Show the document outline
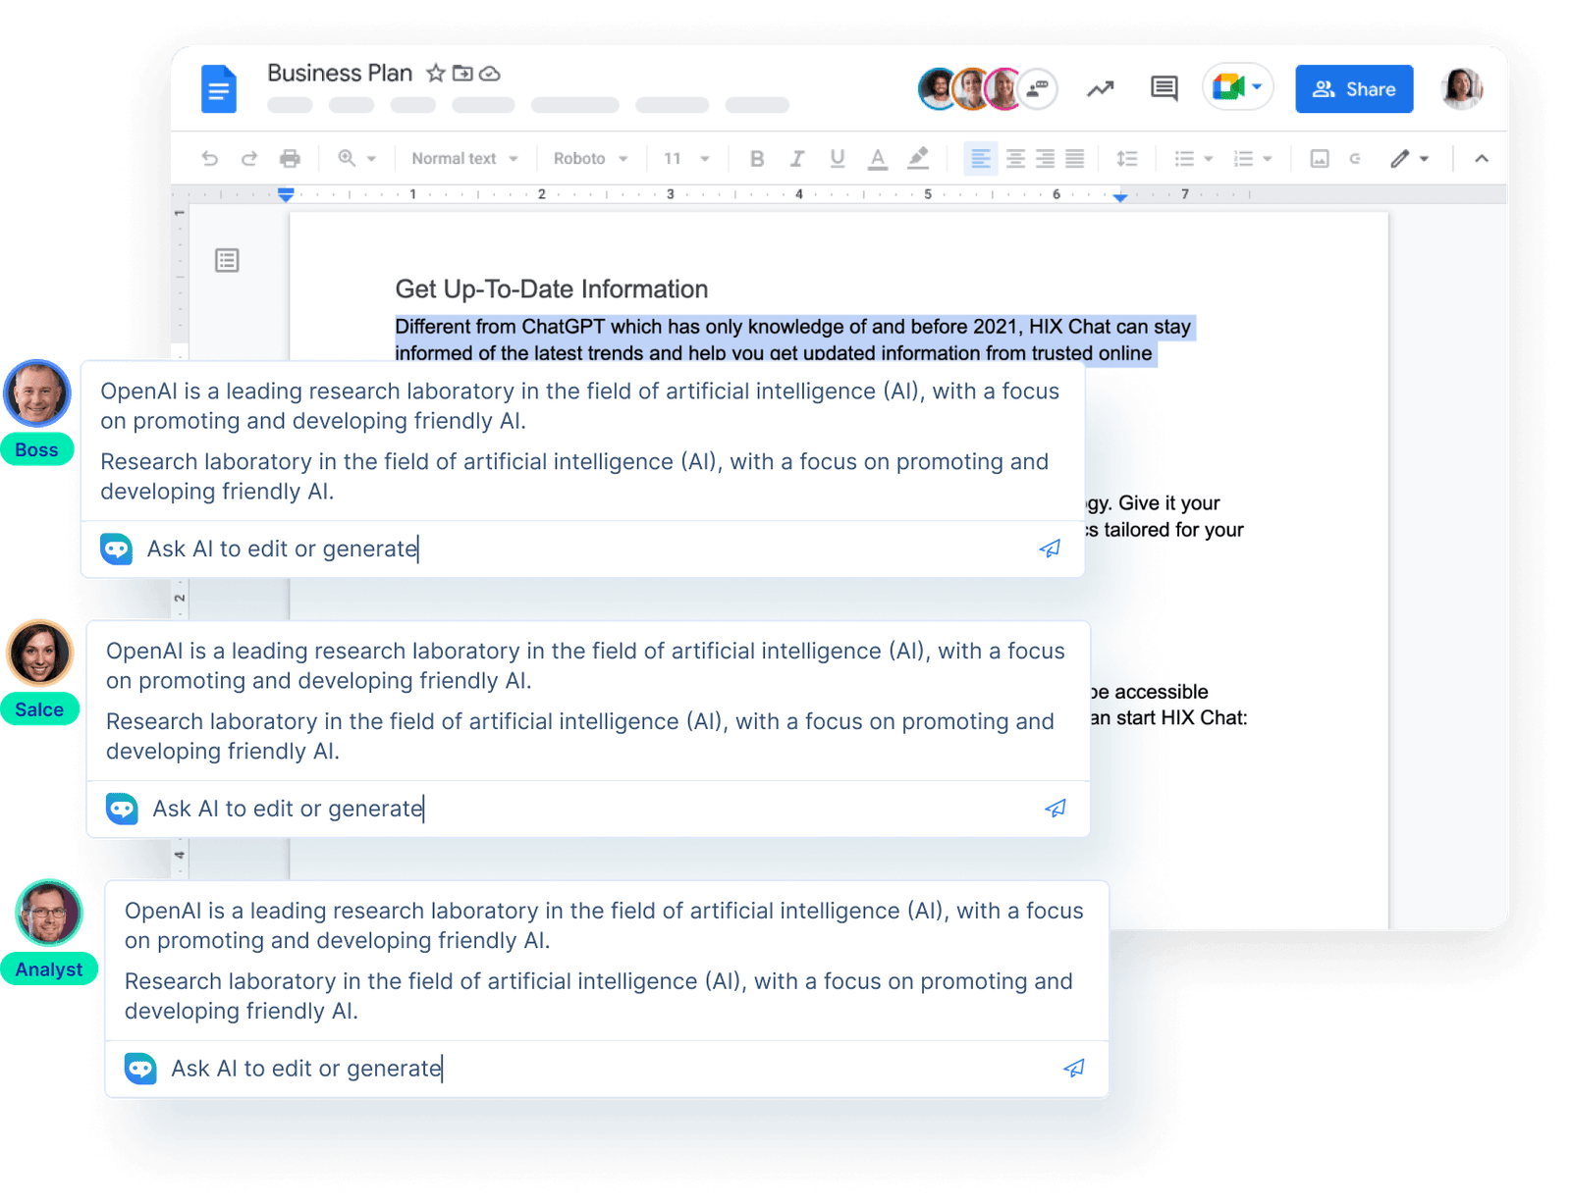Image resolution: width=1571 pixels, height=1204 pixels. pyautogui.click(x=227, y=260)
